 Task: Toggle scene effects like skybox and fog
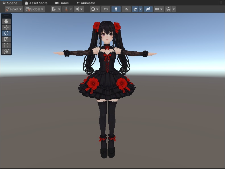[135, 9]
